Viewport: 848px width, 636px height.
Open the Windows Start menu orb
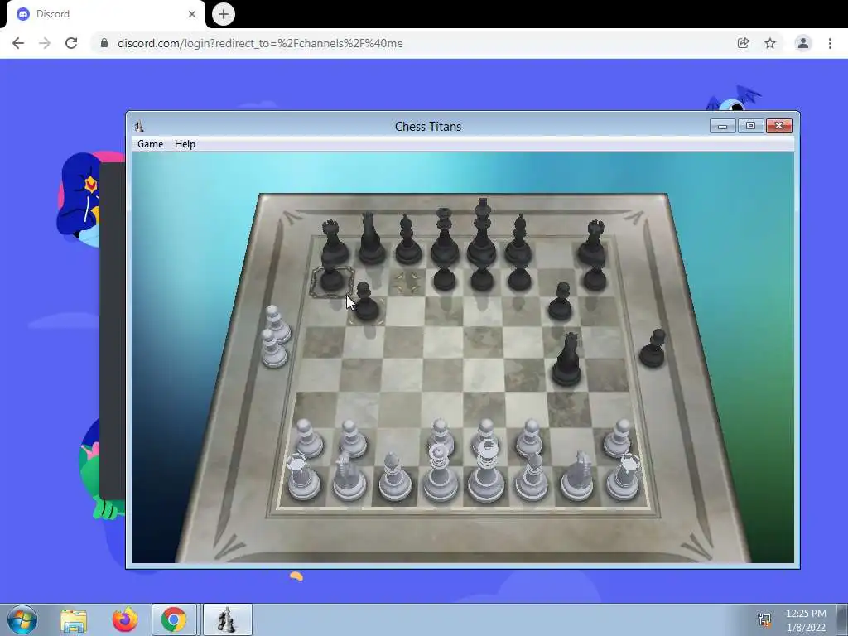[22, 619]
